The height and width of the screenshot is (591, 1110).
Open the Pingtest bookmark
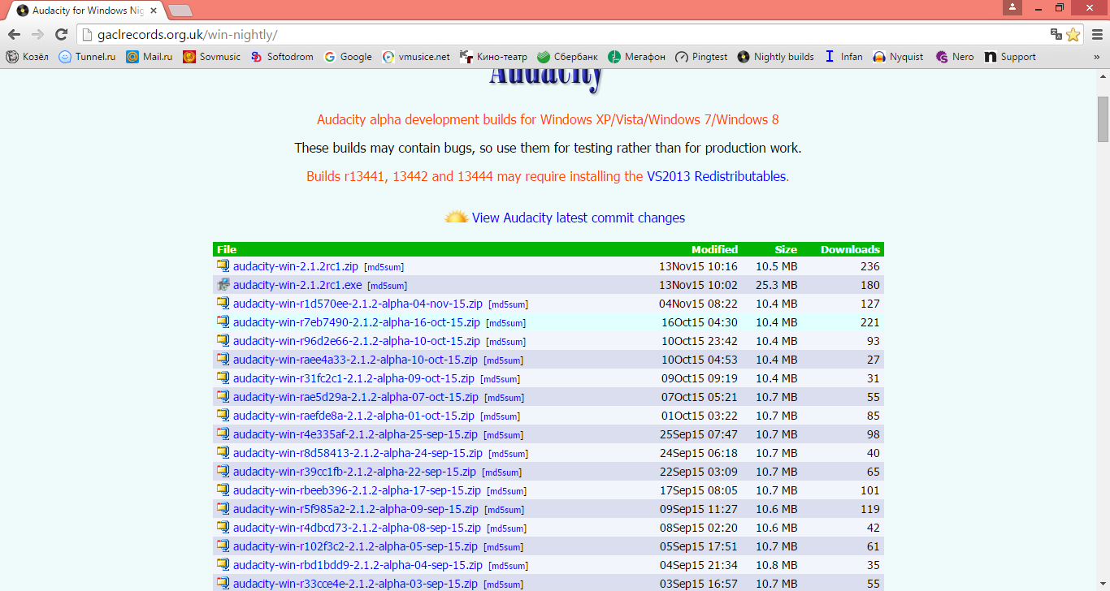pyautogui.click(x=701, y=57)
